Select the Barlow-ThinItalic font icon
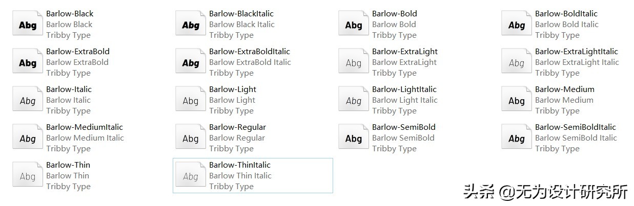634x206 pixels. click(x=191, y=176)
